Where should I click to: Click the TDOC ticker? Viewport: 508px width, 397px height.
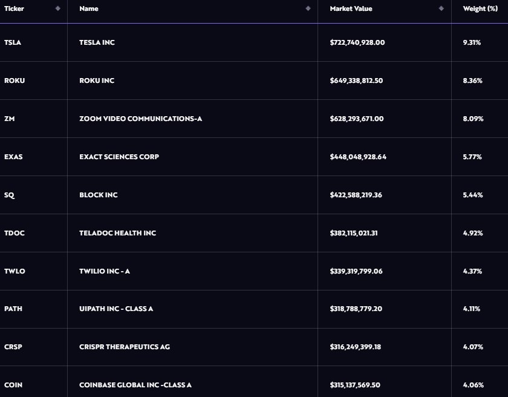15,233
